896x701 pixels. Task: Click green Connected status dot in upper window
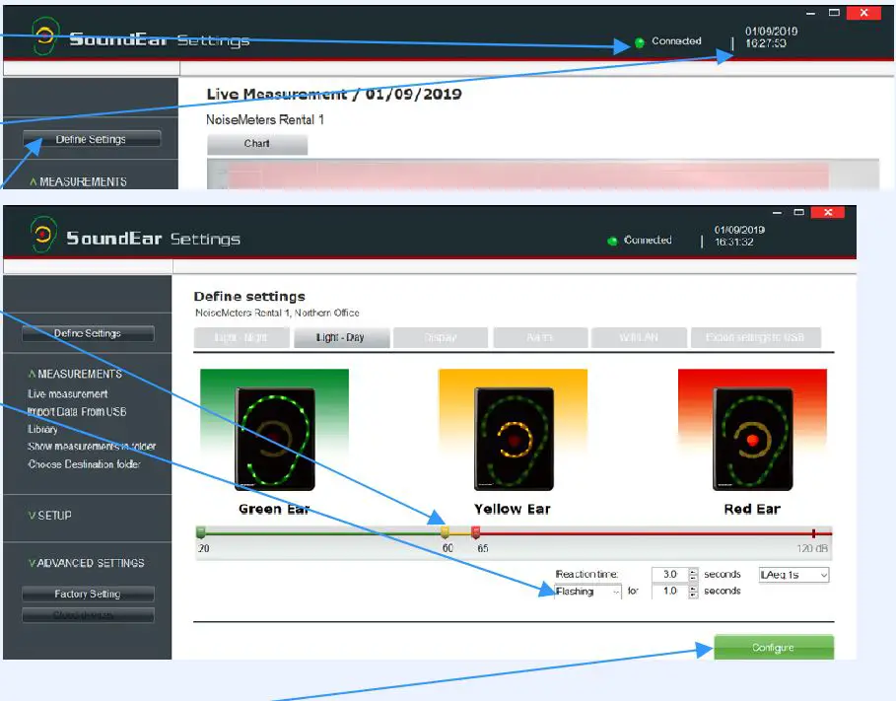tap(640, 42)
